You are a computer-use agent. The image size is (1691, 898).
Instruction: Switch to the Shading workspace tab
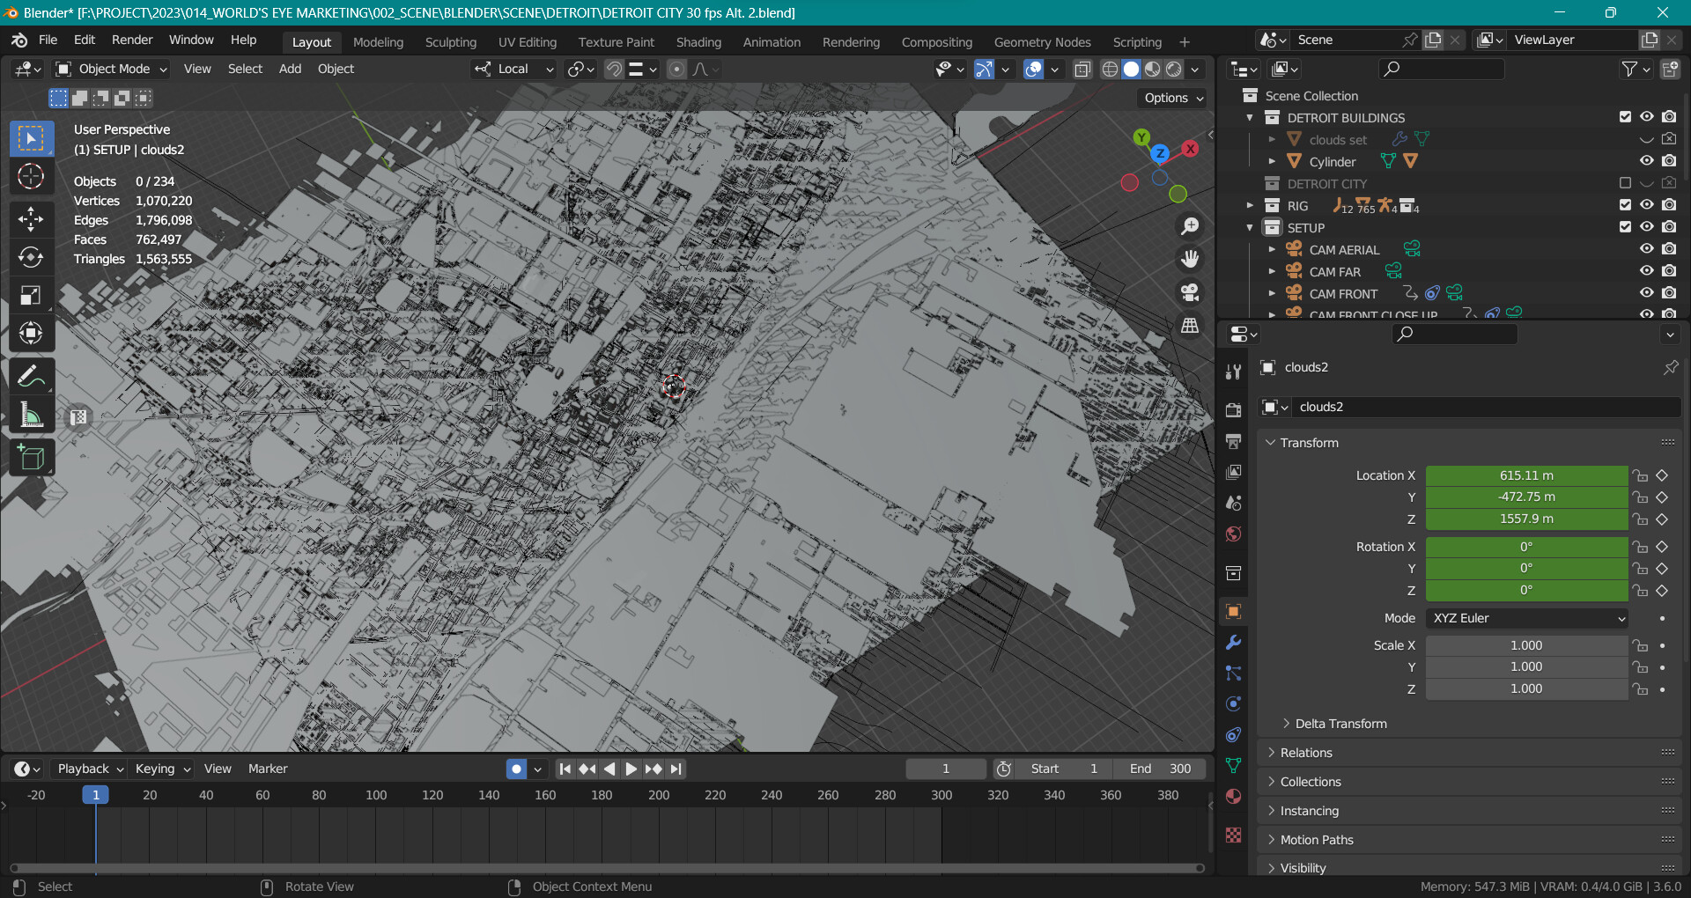coord(698,42)
